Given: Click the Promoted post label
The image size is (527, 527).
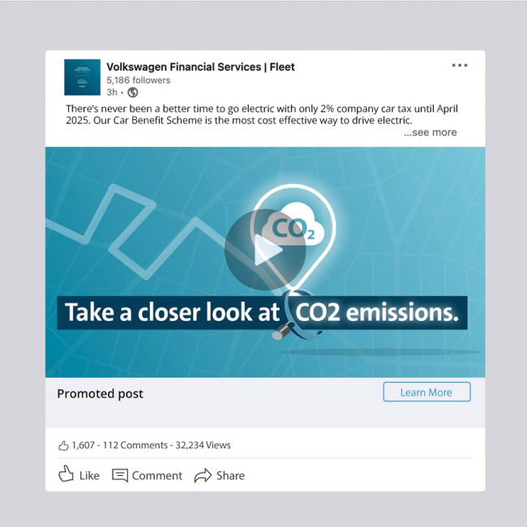Looking at the screenshot, I should click(100, 393).
